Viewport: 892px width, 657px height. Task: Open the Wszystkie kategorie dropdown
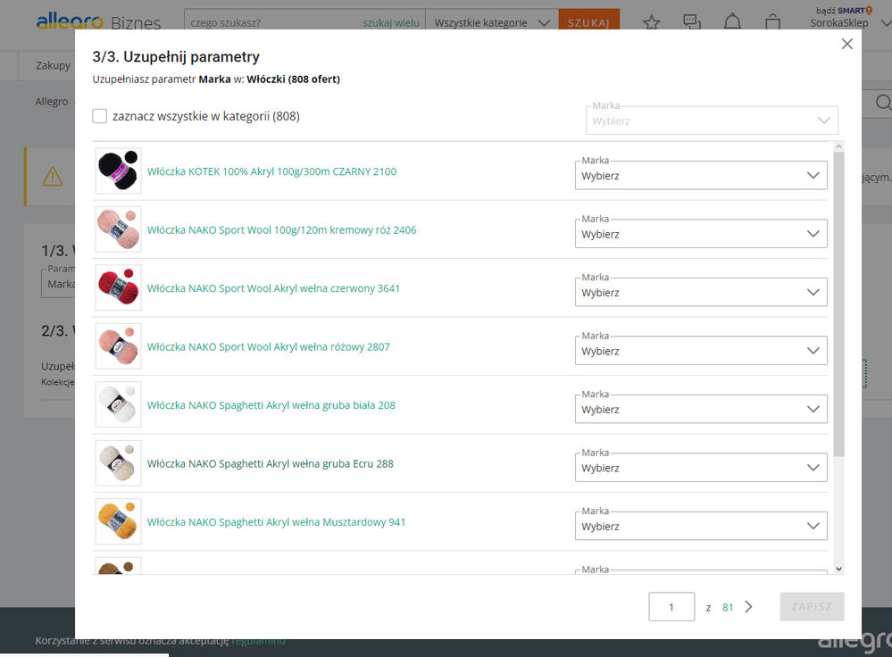492,22
